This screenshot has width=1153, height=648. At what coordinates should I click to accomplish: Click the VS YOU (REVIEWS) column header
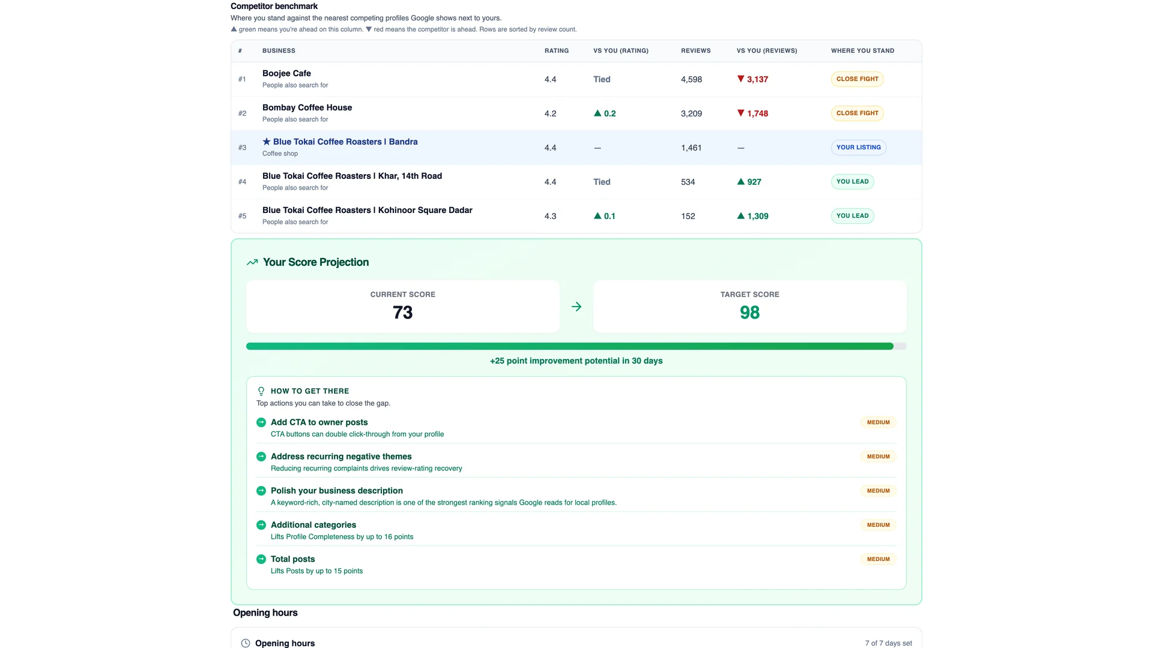pyautogui.click(x=767, y=51)
